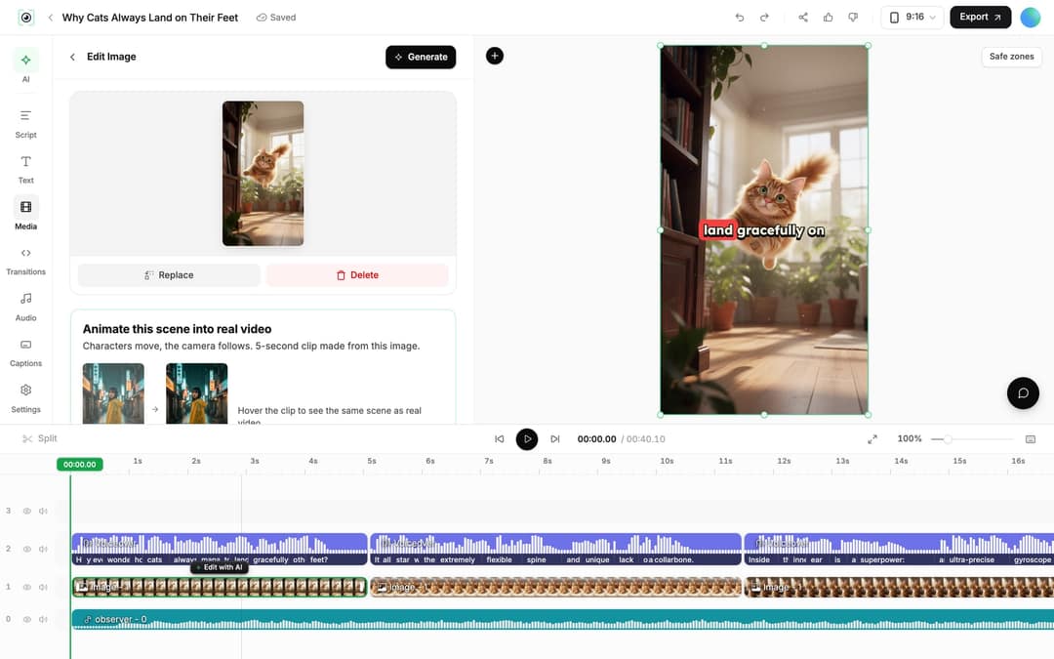Select the second image clip on track 1
This screenshot has height=659, width=1054.
555,587
